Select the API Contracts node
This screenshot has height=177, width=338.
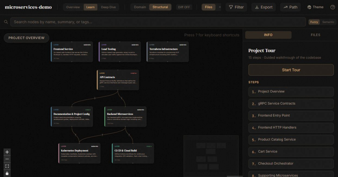tap(118, 80)
